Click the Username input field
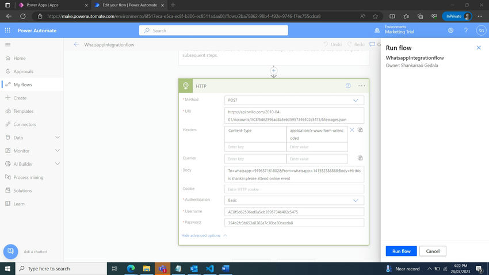This screenshot has height=275, width=489. tap(294, 212)
